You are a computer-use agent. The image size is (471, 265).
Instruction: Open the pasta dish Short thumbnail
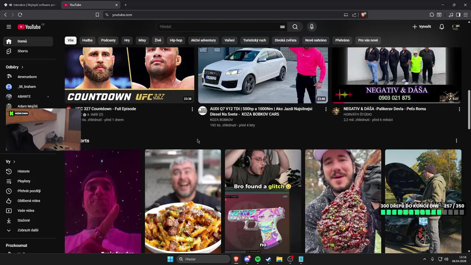coord(183,201)
